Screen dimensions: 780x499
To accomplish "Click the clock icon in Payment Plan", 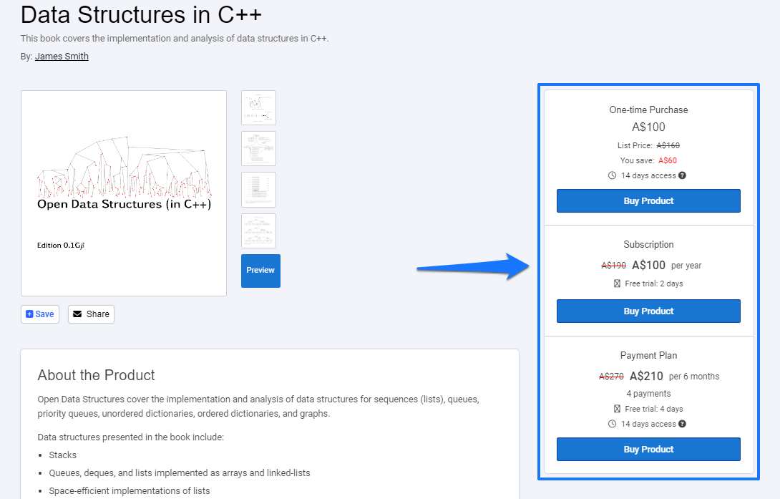I will tap(613, 424).
